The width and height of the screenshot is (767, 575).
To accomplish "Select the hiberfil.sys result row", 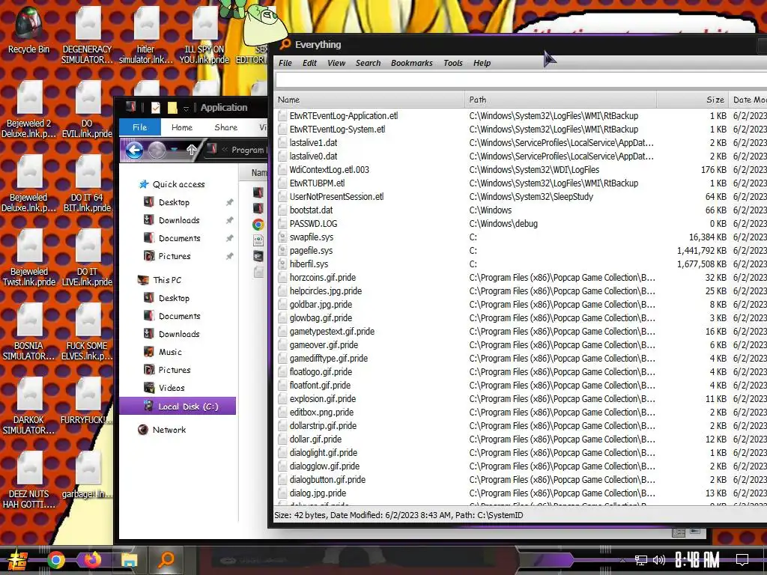I will tap(521, 264).
